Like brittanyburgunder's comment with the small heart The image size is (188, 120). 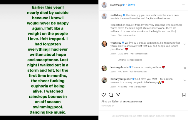click(x=185, y=80)
